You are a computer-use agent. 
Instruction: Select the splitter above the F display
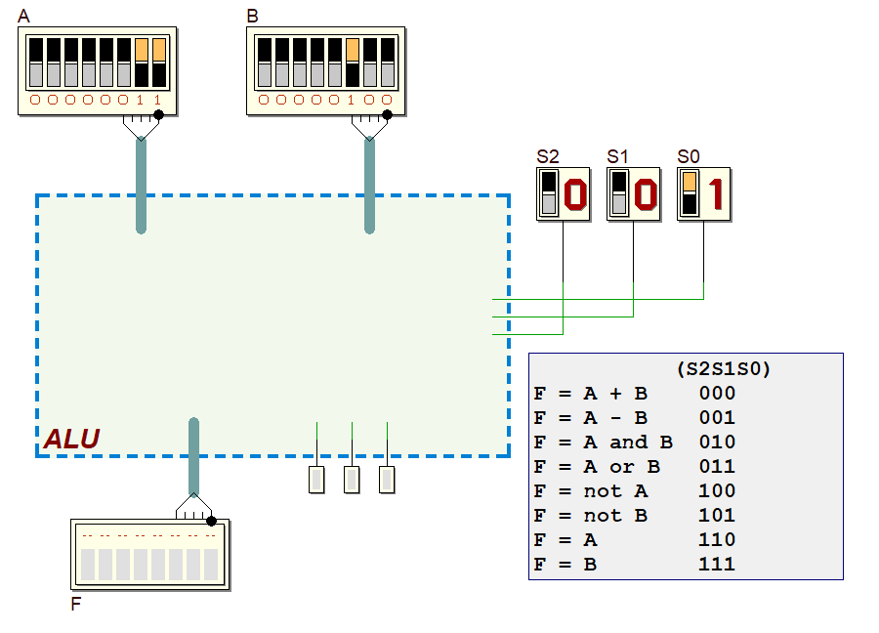[194, 508]
